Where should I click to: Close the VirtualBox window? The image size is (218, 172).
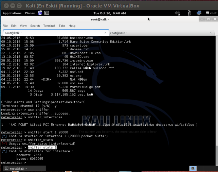6,6
